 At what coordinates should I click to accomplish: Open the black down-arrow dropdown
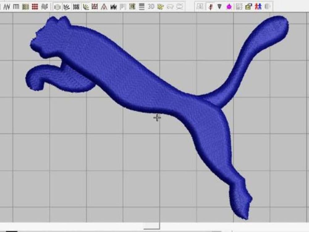point(219,6)
